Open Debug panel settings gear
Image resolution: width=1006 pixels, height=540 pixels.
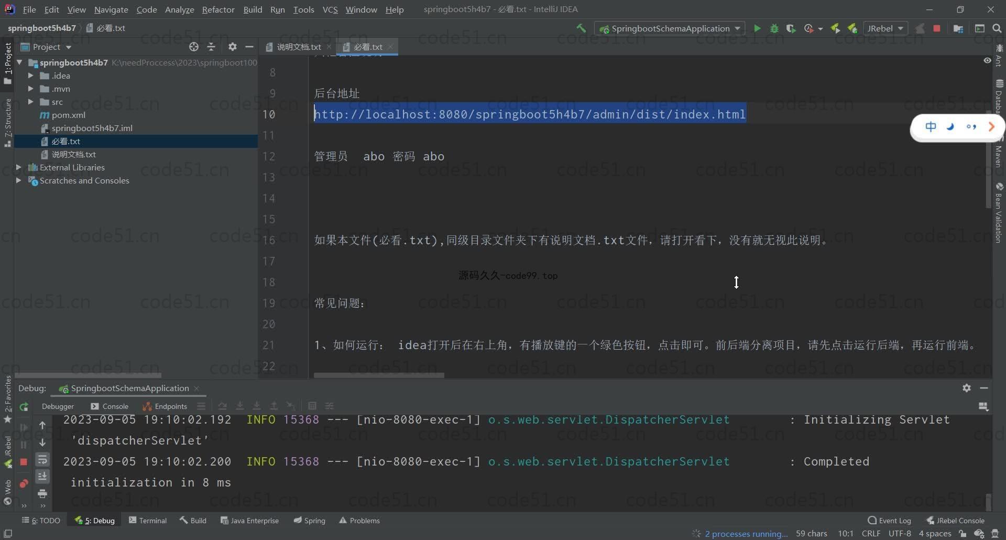coord(967,388)
